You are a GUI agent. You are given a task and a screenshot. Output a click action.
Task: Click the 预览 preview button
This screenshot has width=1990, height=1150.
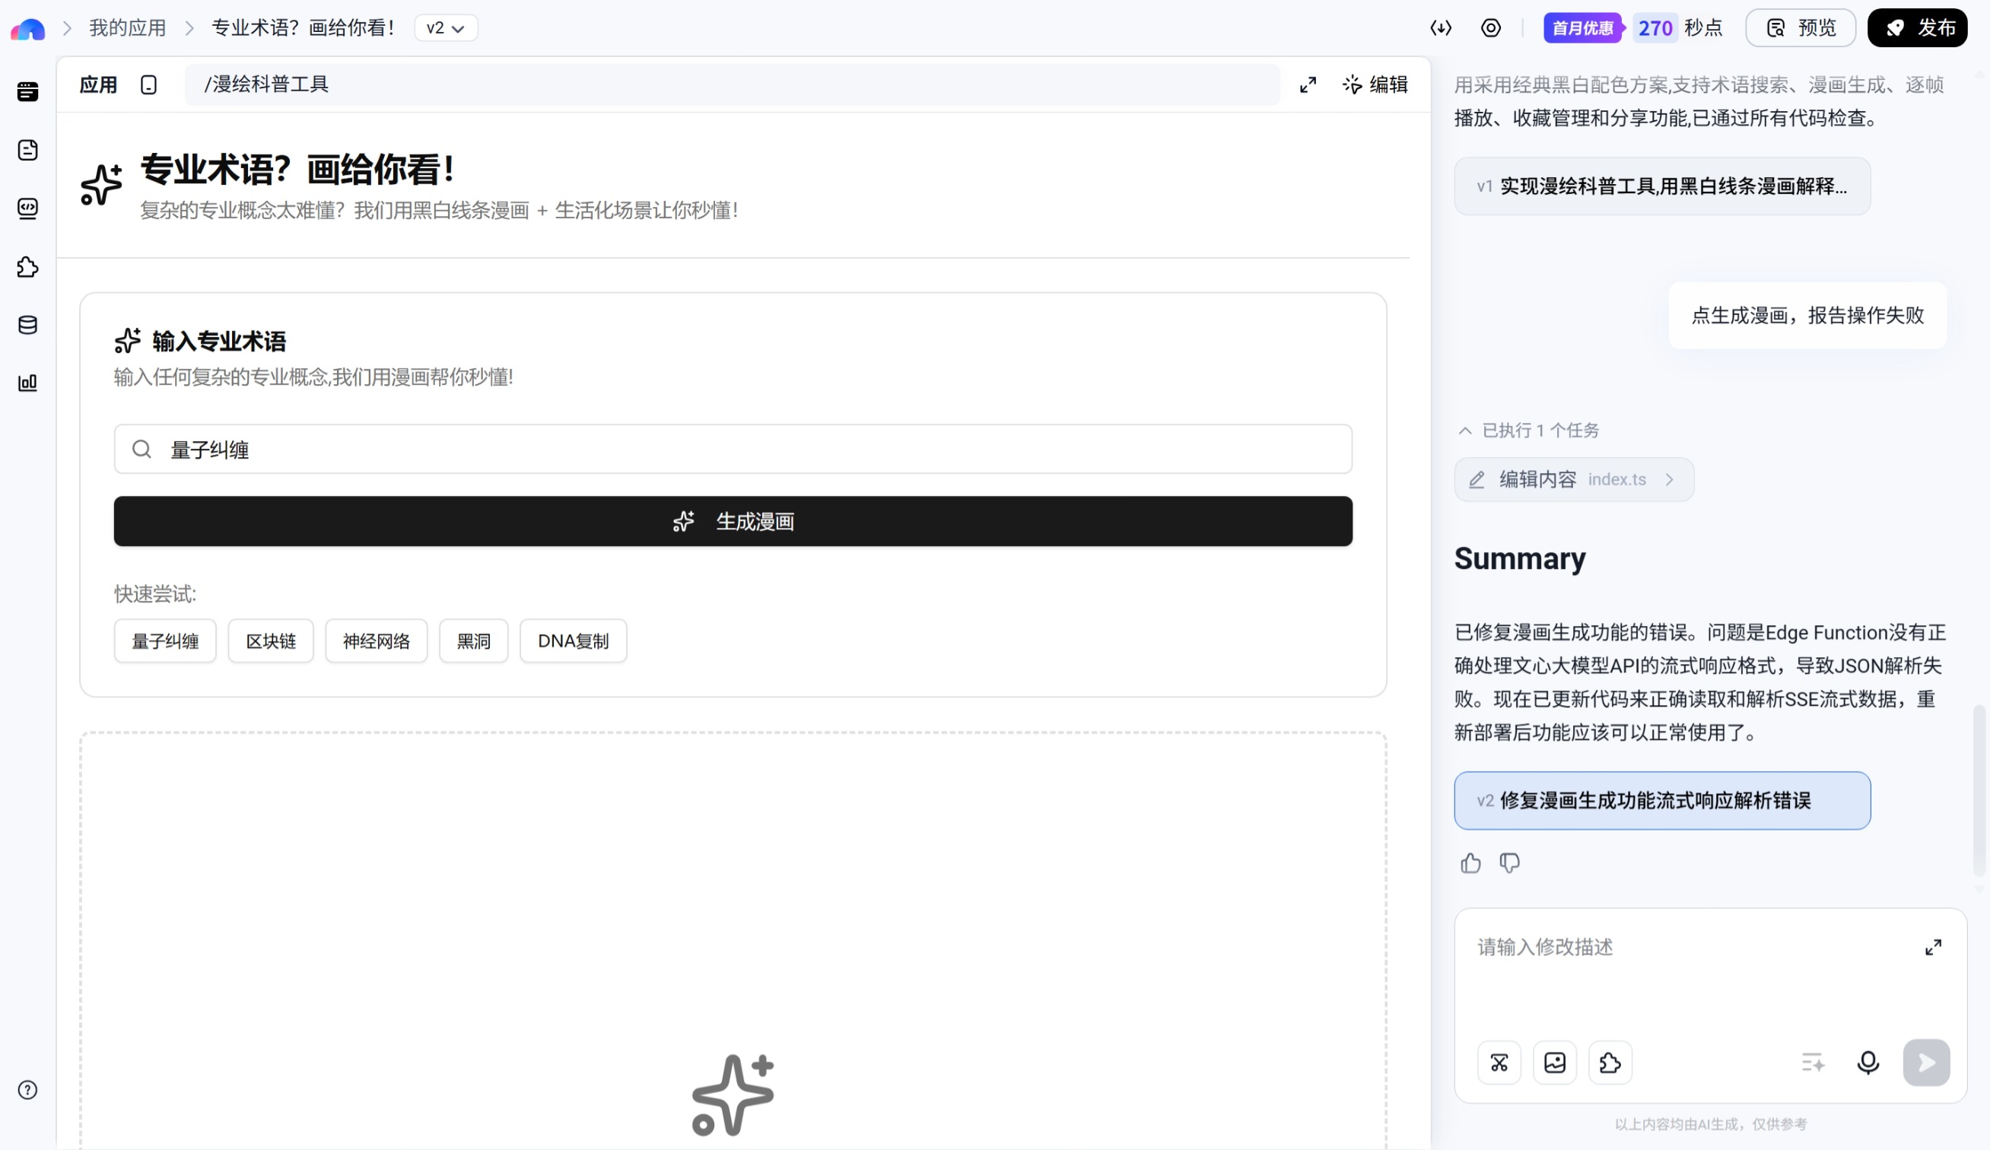click(1801, 28)
